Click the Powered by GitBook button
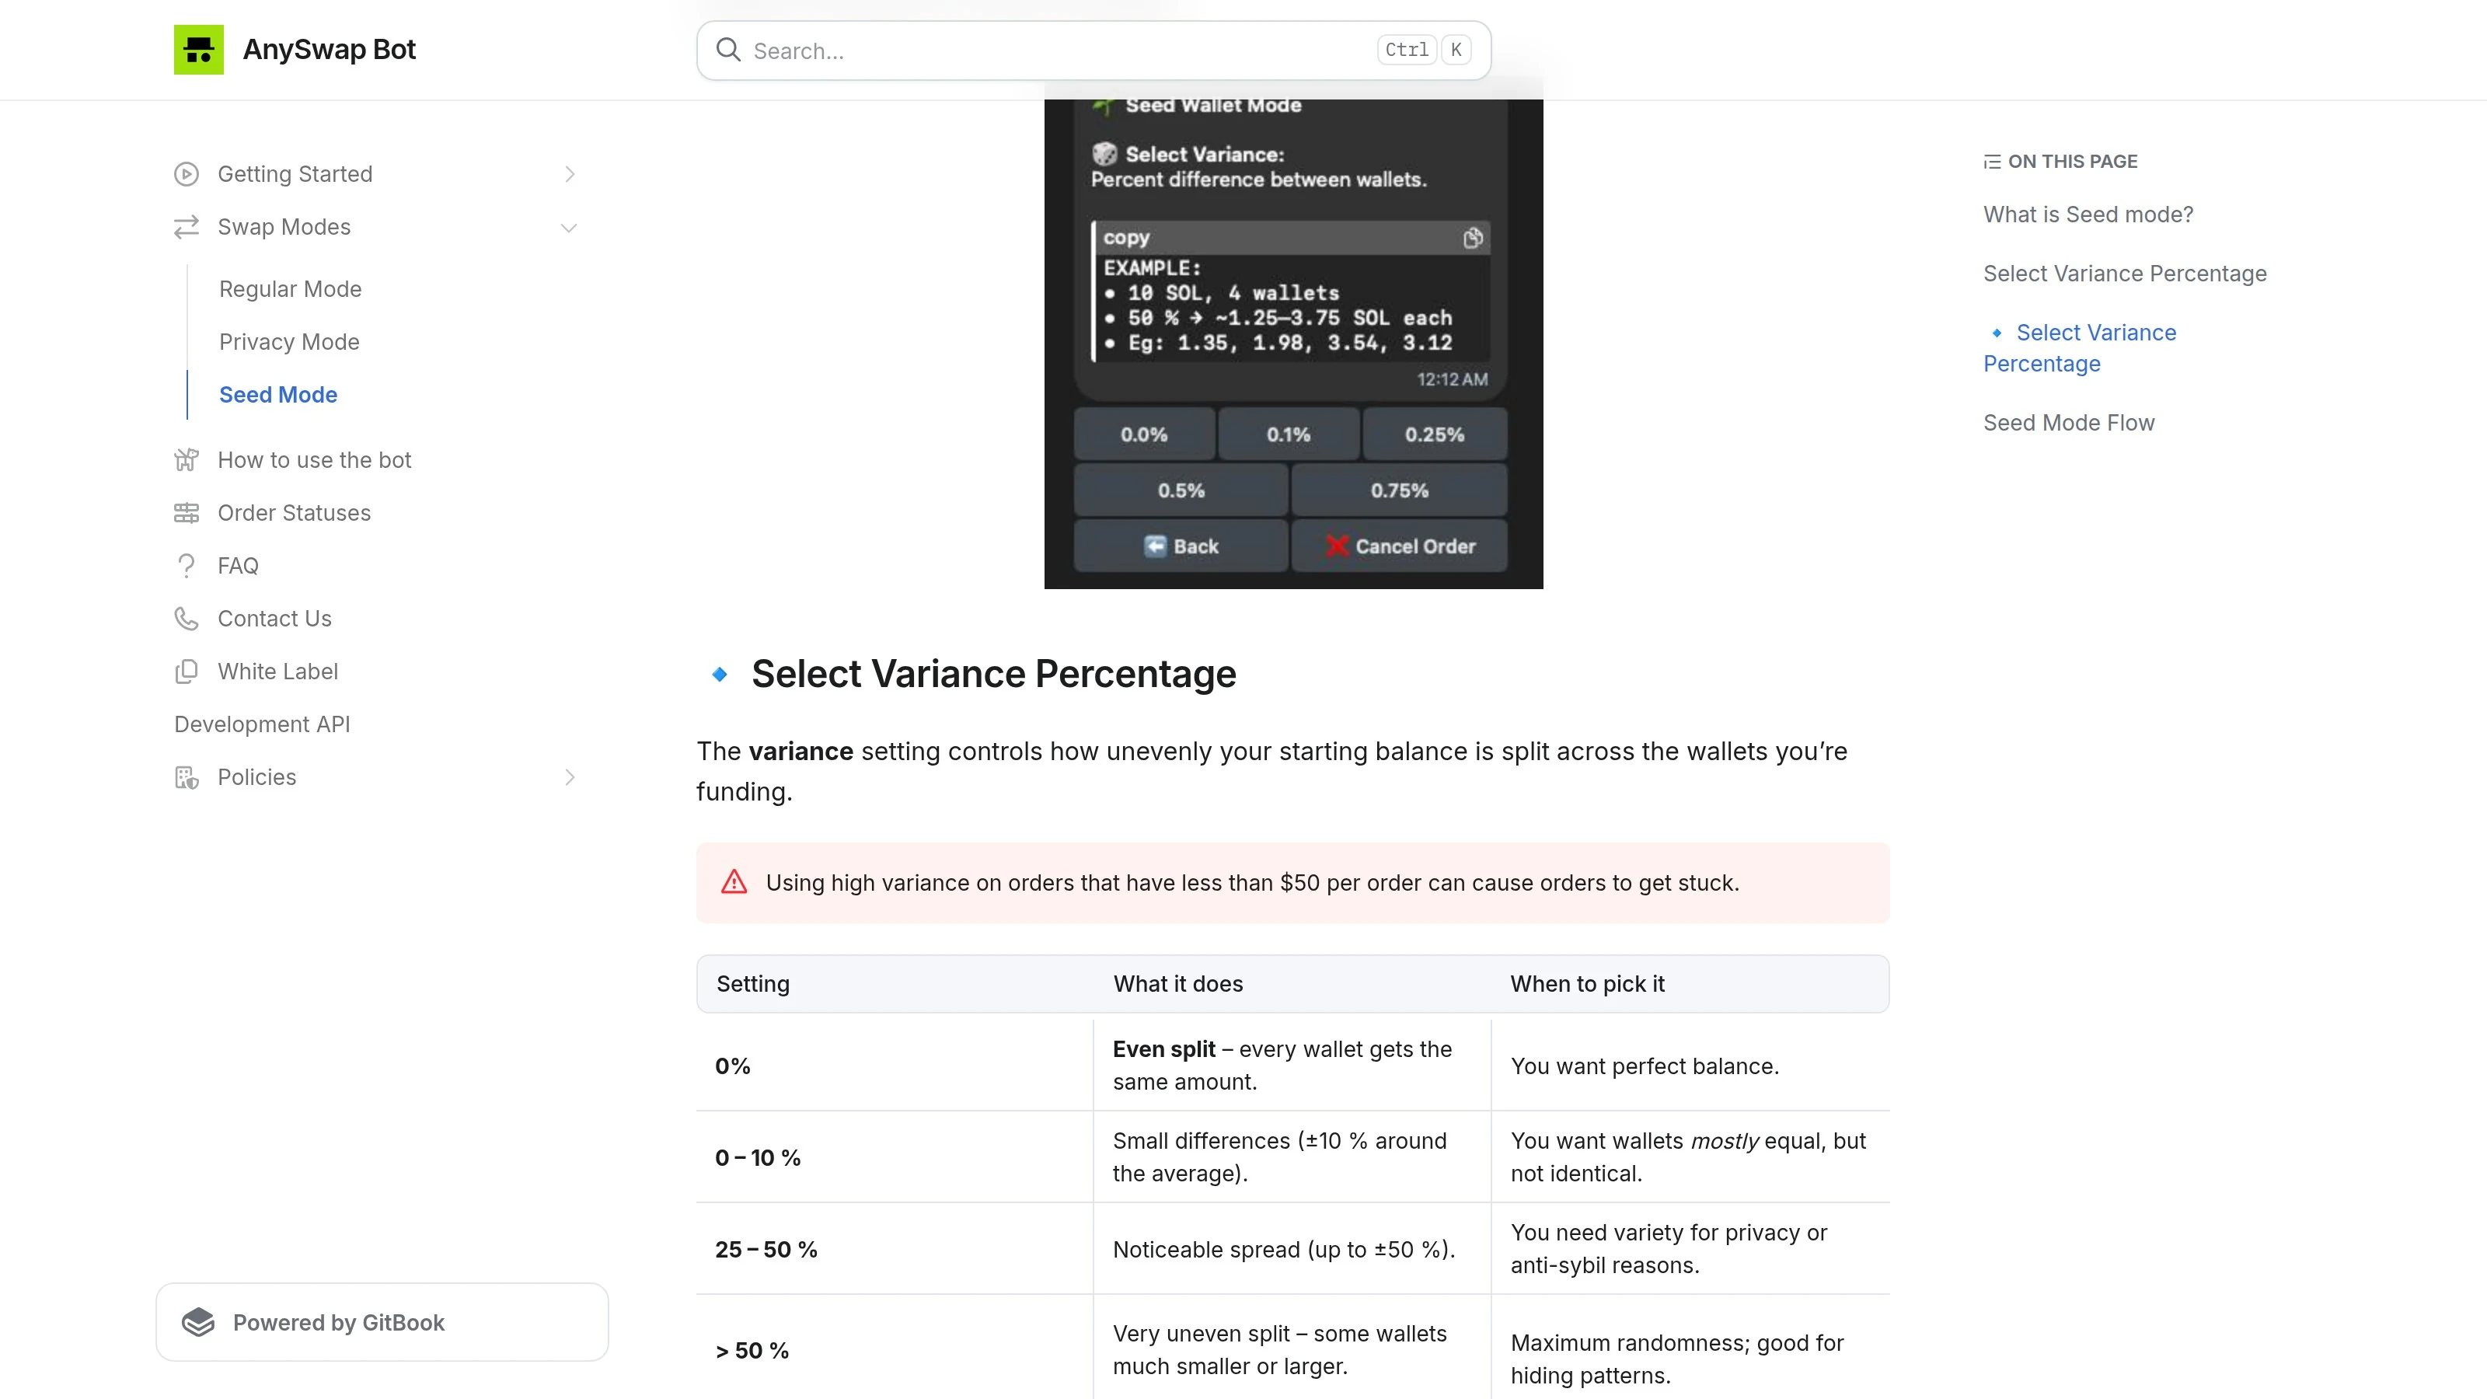Viewport: 2487px width, 1399px height. [382, 1323]
